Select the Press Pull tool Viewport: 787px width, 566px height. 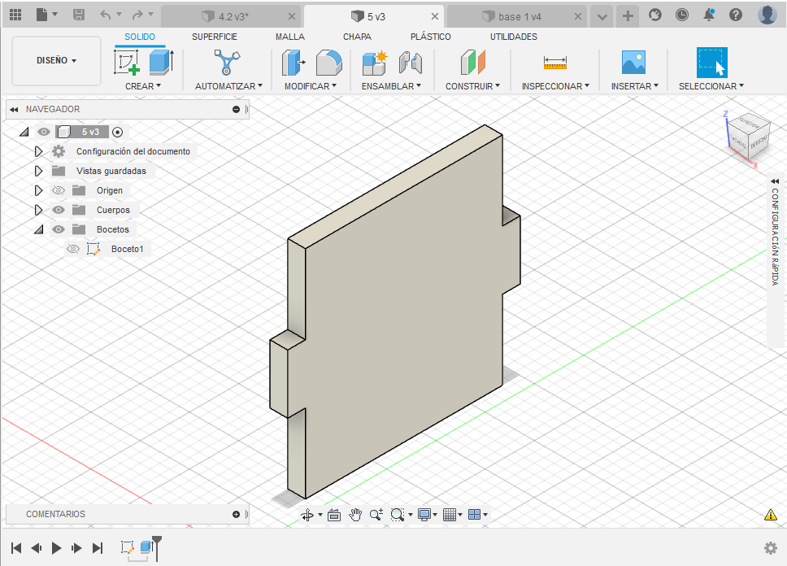point(293,63)
